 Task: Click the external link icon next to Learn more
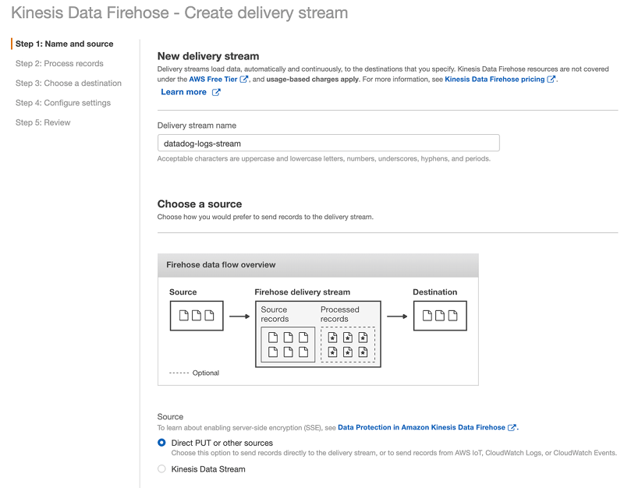(x=216, y=92)
